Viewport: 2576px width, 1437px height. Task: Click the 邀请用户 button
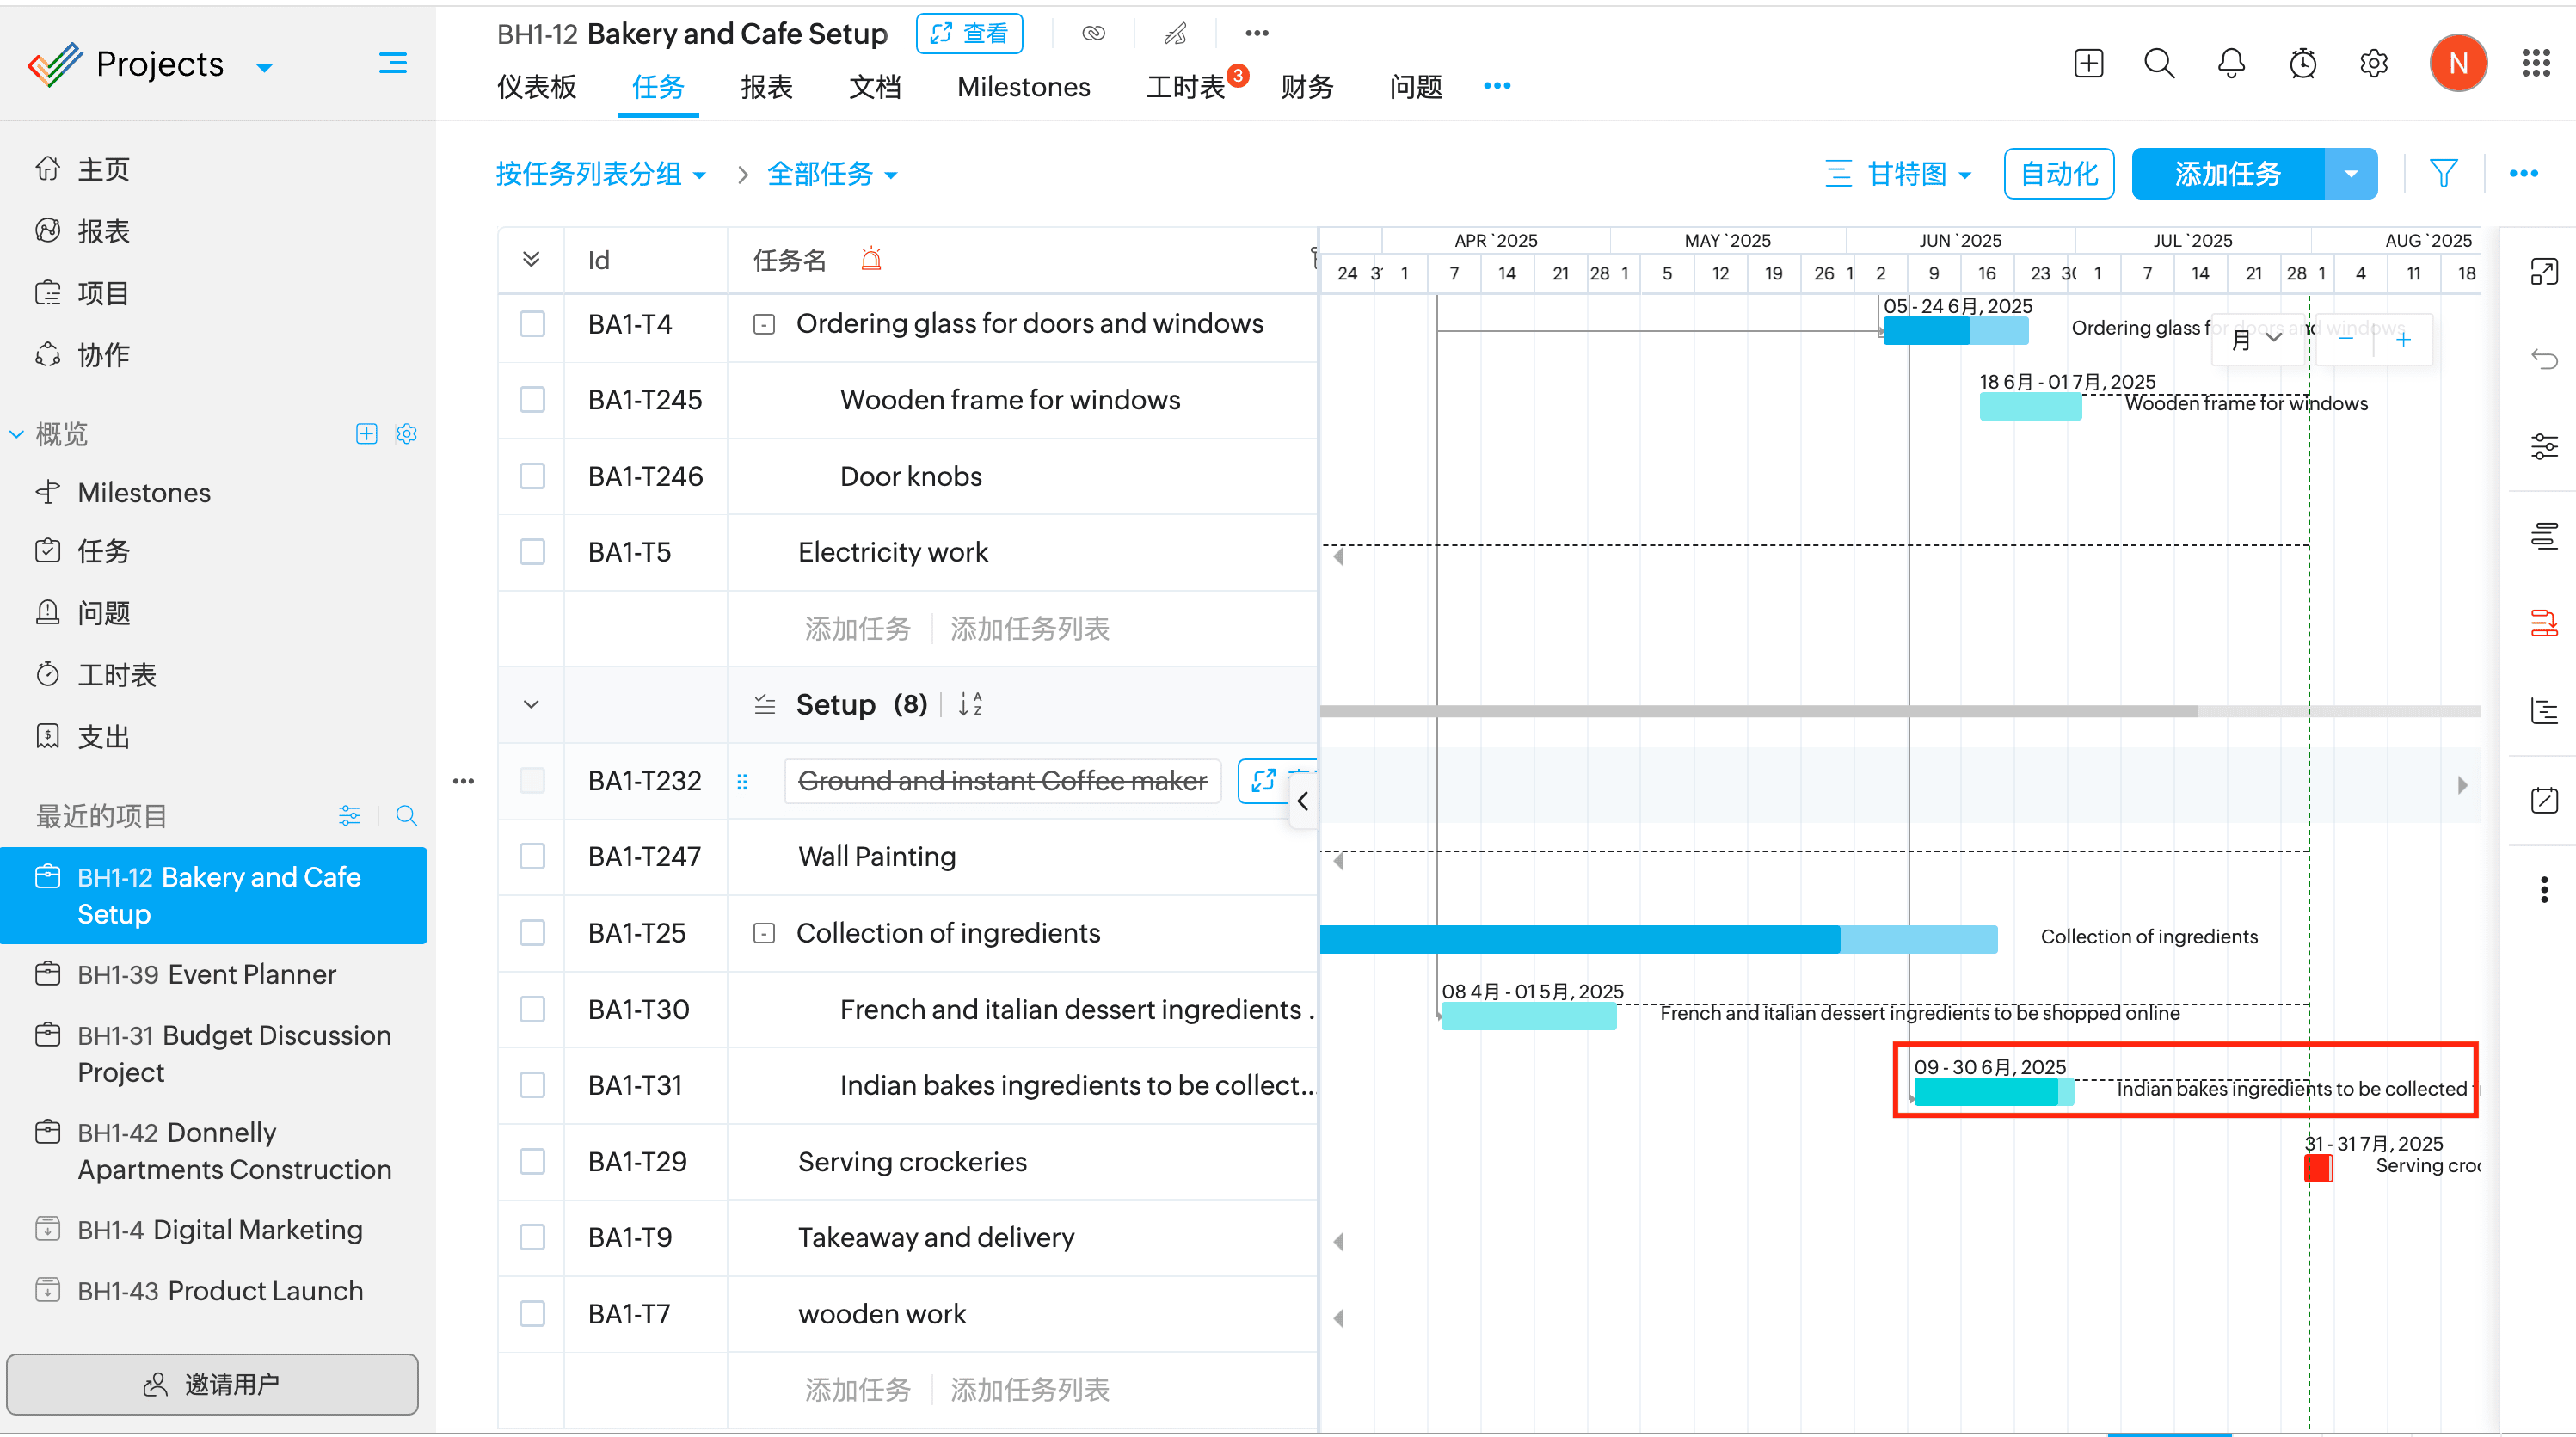pyautogui.click(x=213, y=1384)
